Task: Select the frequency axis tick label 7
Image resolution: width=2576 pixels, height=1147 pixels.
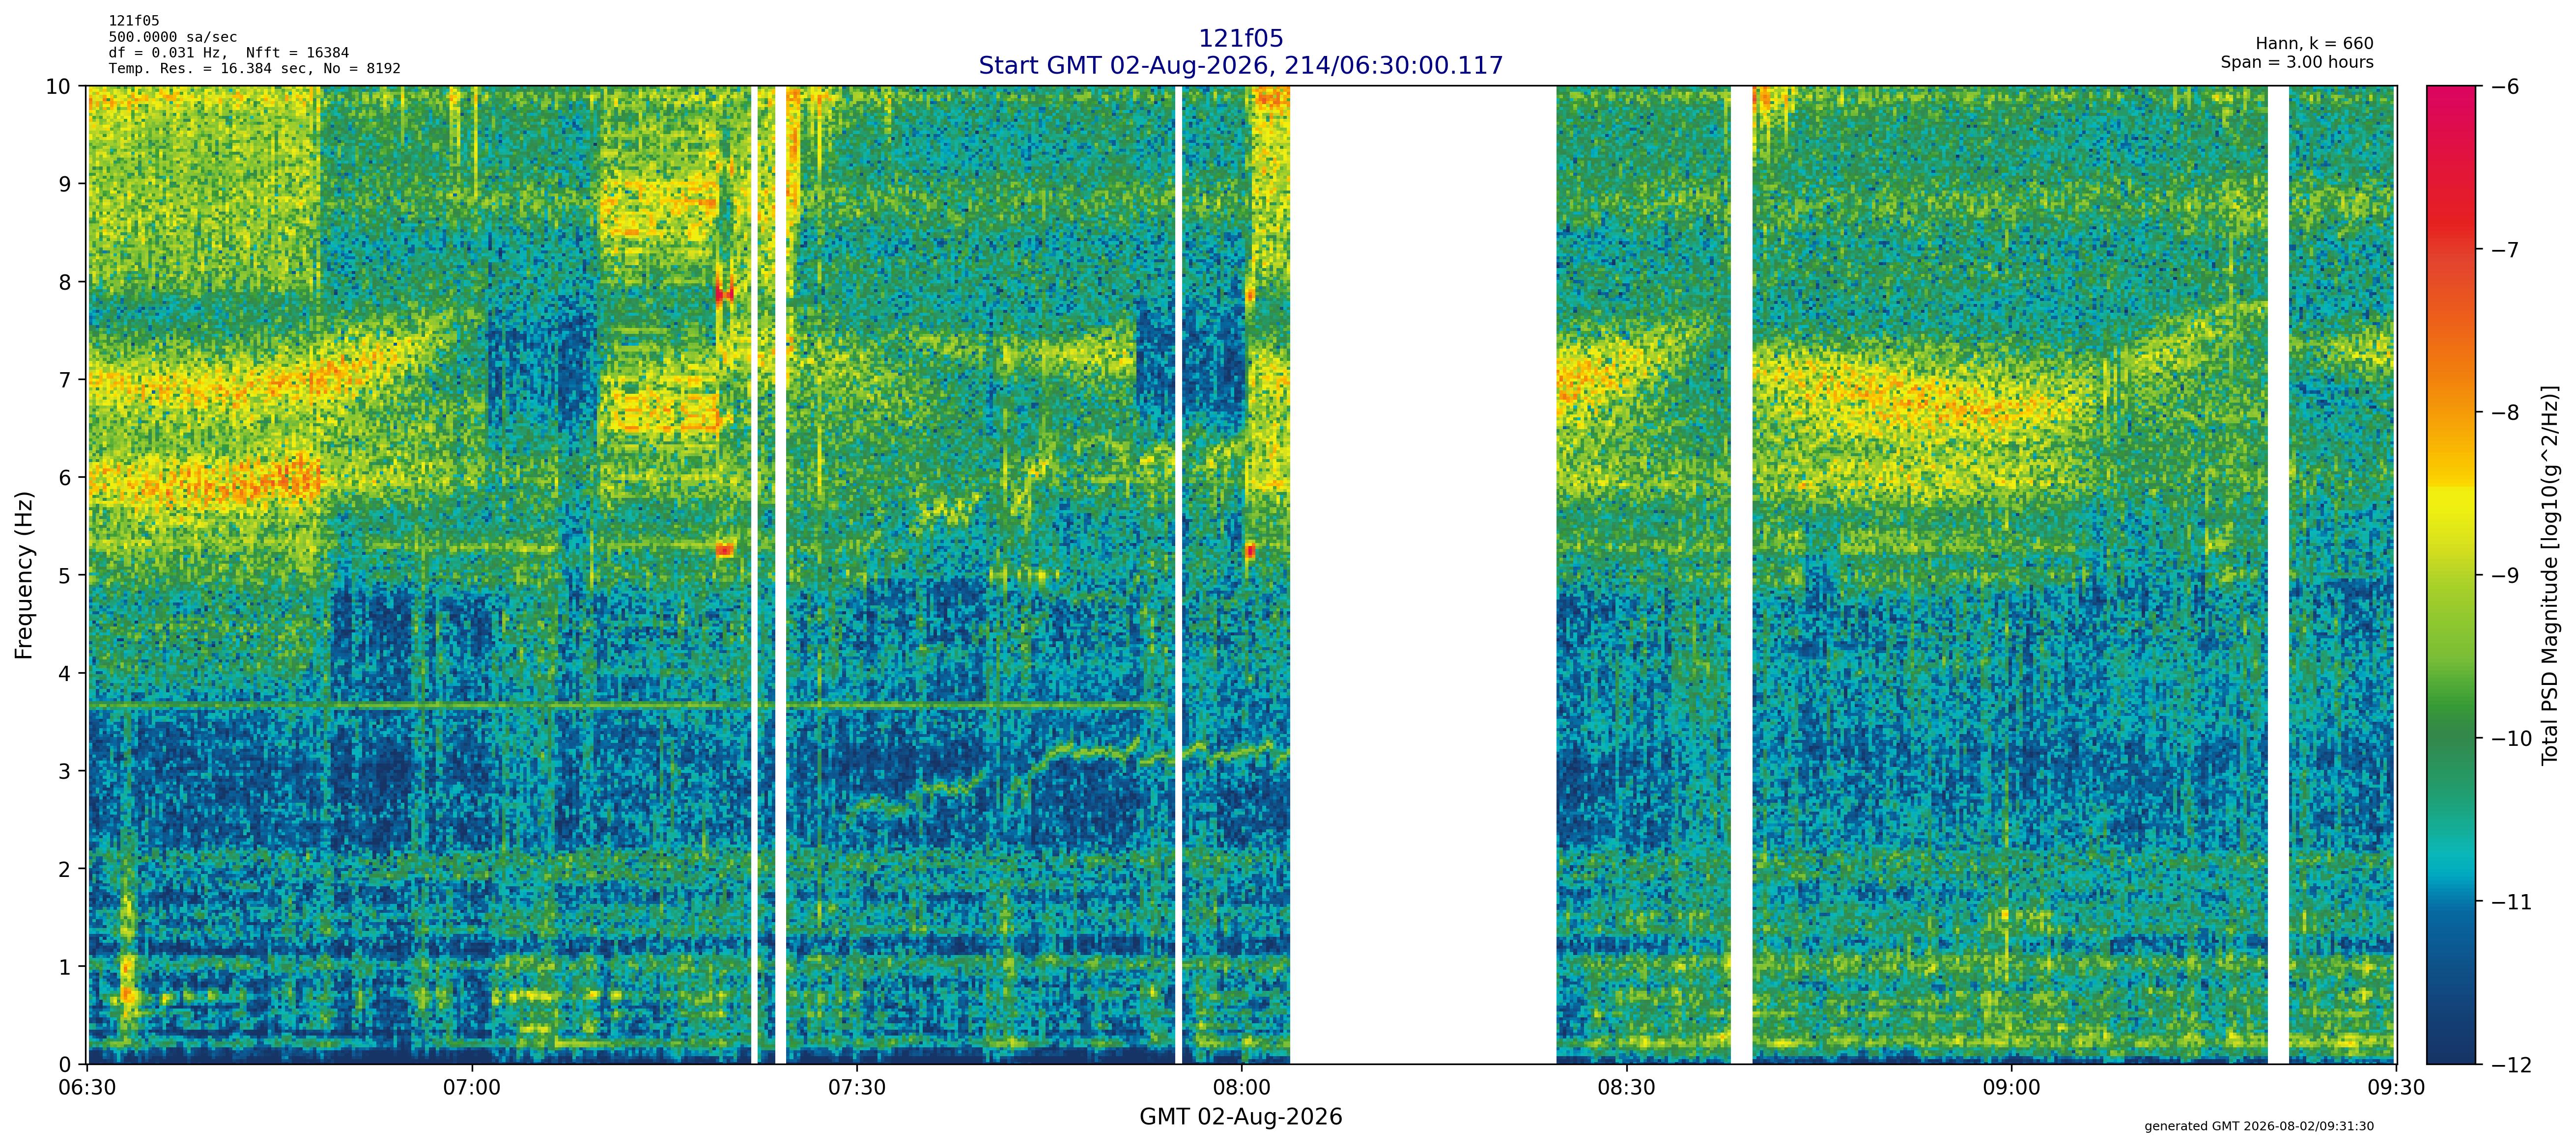Action: [x=65, y=381]
